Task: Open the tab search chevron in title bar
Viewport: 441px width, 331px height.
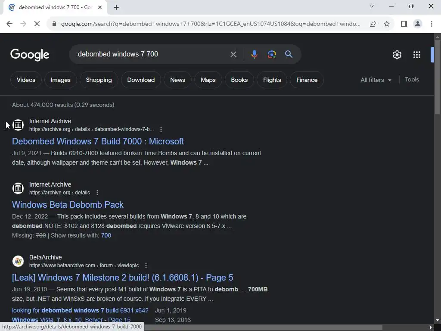Action: click(x=372, y=6)
